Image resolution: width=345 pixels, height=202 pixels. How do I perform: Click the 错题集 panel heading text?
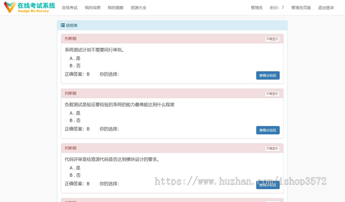click(72, 26)
